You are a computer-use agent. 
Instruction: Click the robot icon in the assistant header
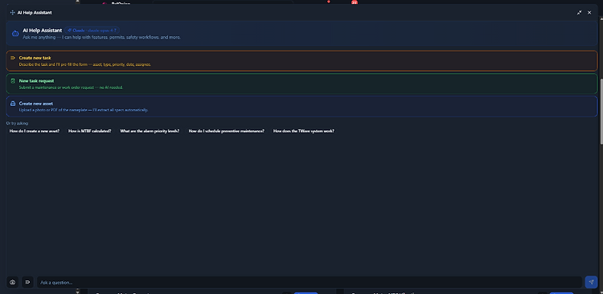tap(15, 34)
